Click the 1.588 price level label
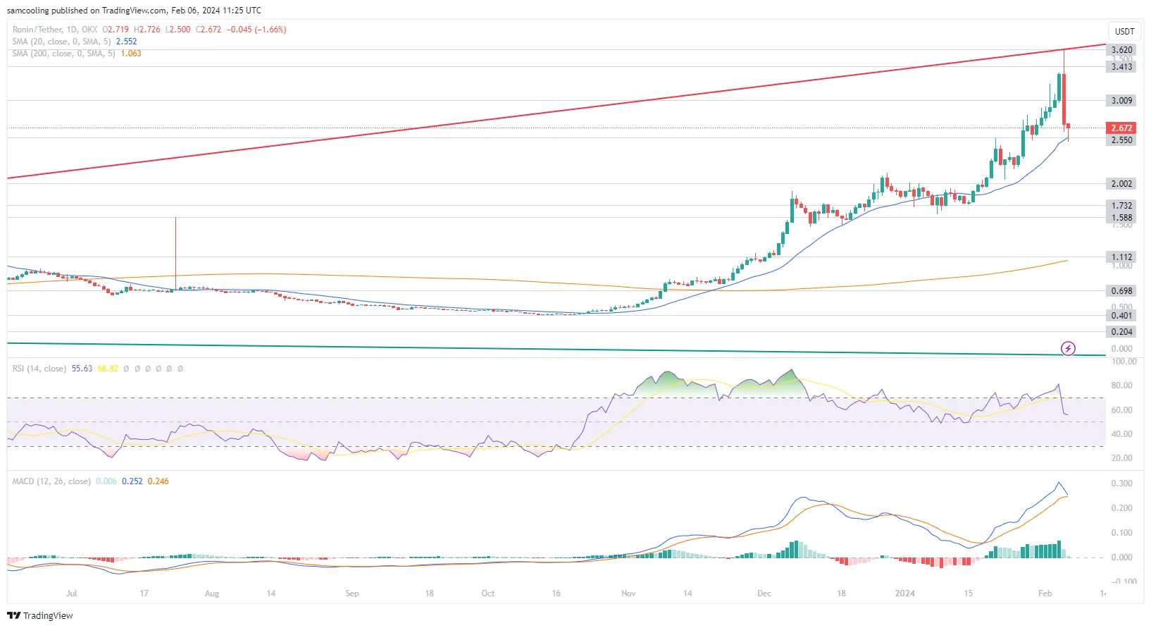 [x=1121, y=218]
